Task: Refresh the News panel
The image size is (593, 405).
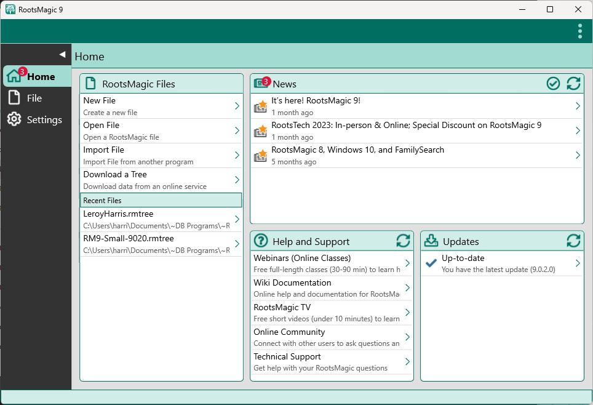Action: [573, 84]
